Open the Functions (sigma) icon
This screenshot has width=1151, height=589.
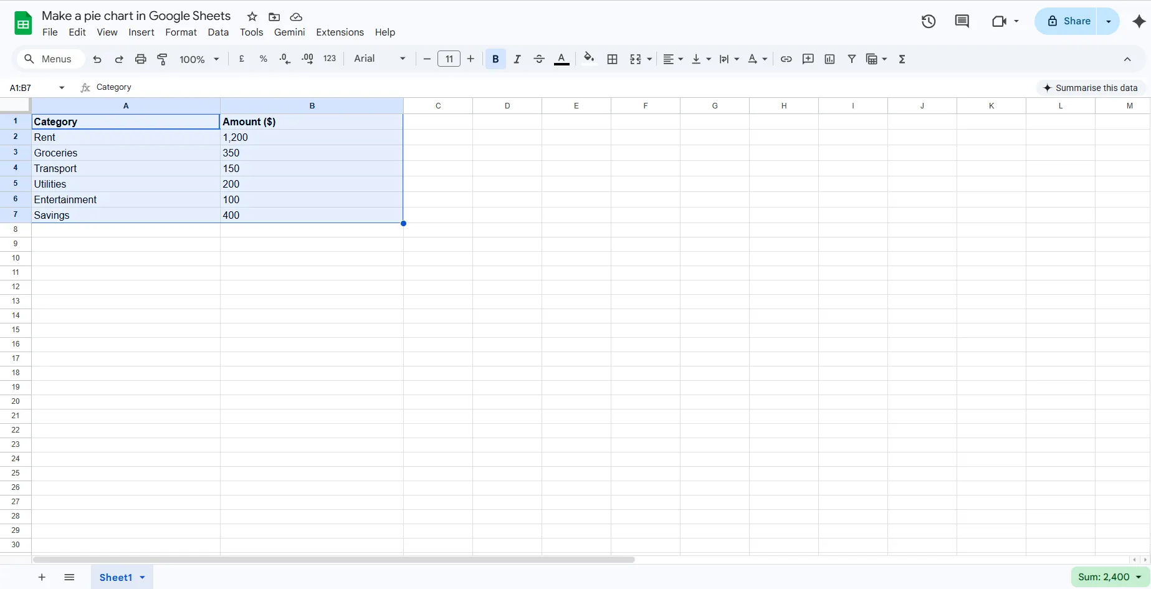(x=902, y=59)
